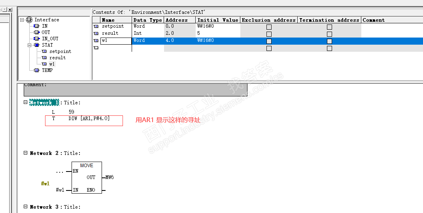This screenshot has width=423, height=213.
Task: Click the 'L 59' statement line
Action: 63,112
